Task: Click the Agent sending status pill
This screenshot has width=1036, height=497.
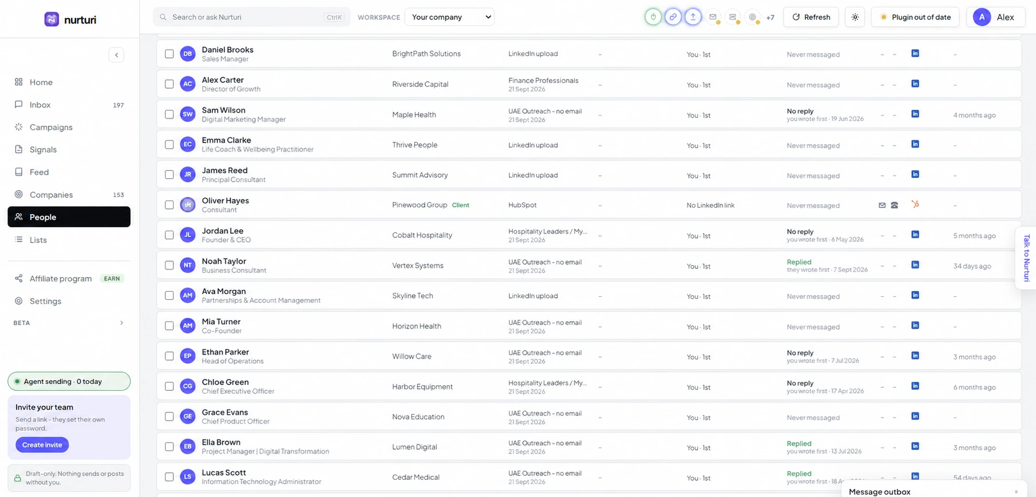Action: [69, 381]
